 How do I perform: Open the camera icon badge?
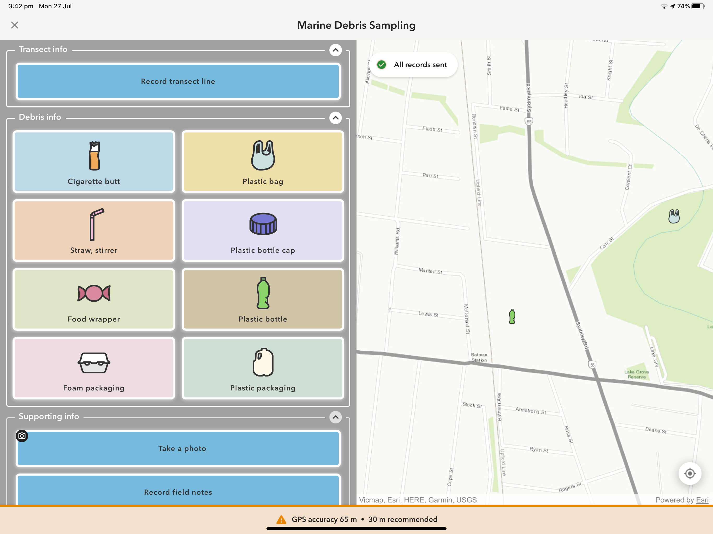[x=22, y=436]
